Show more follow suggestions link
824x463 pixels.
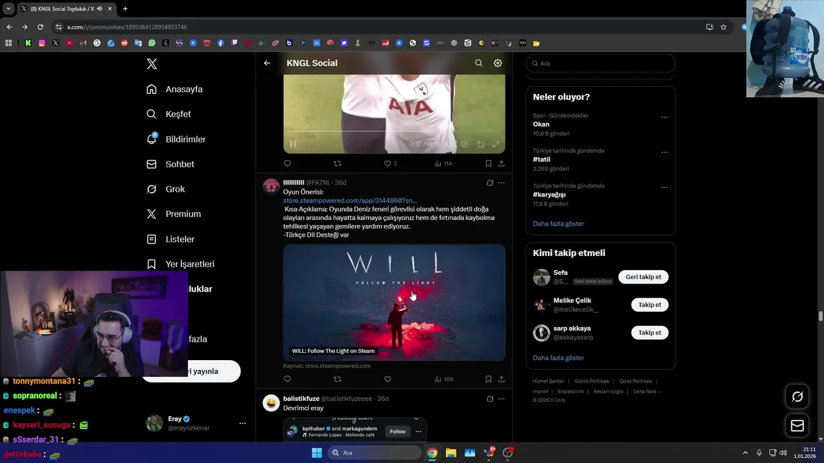pos(558,358)
